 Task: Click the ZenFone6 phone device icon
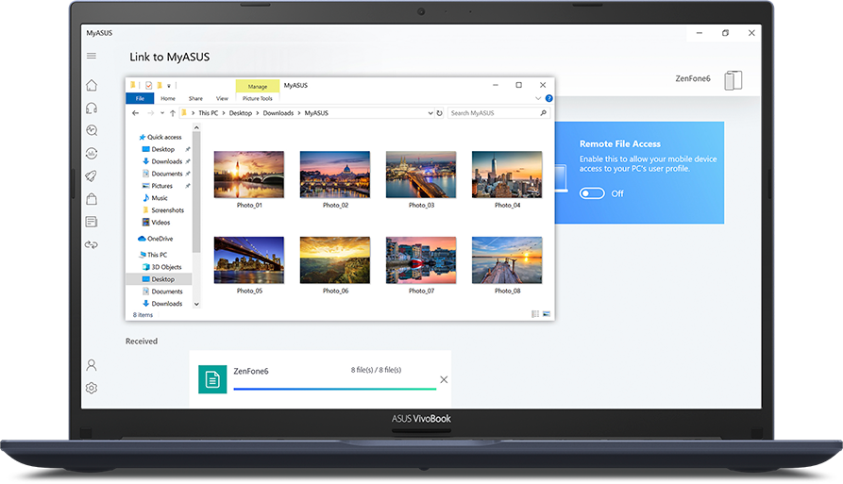click(733, 80)
